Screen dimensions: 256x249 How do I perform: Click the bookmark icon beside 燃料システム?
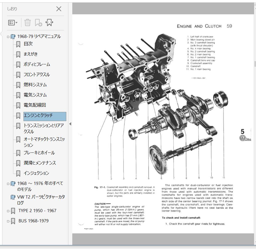pos(18,85)
